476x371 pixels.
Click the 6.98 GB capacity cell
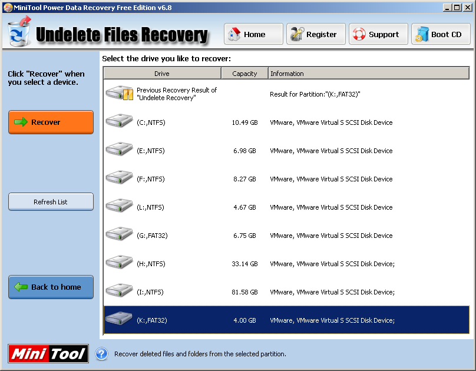(x=244, y=151)
